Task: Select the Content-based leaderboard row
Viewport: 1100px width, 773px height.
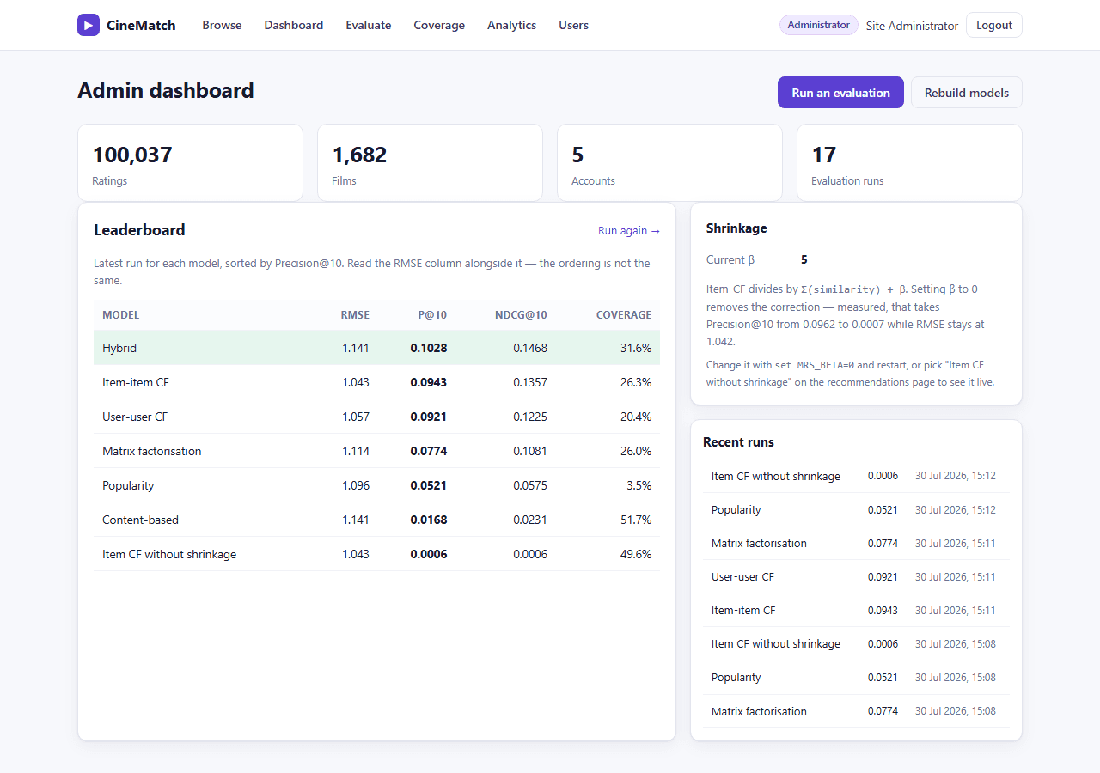Action: tap(376, 520)
